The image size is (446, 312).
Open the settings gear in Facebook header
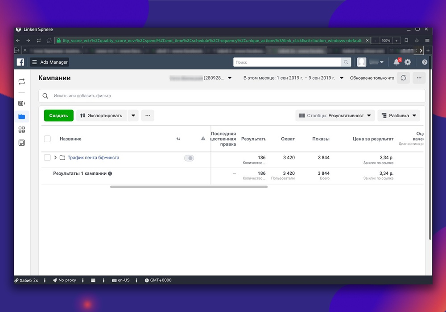pos(408,62)
